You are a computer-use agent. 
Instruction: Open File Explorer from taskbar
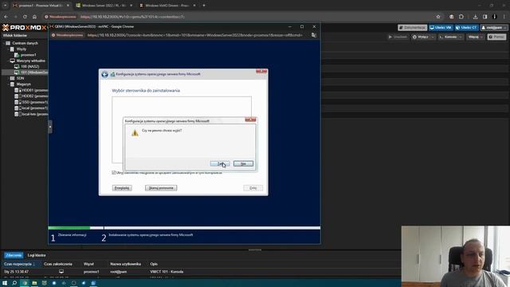34,283
